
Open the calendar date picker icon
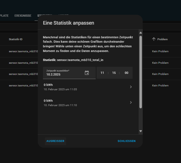pos(87,73)
